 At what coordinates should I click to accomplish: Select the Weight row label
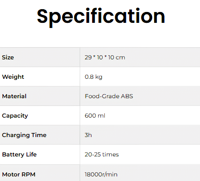[x=13, y=77]
